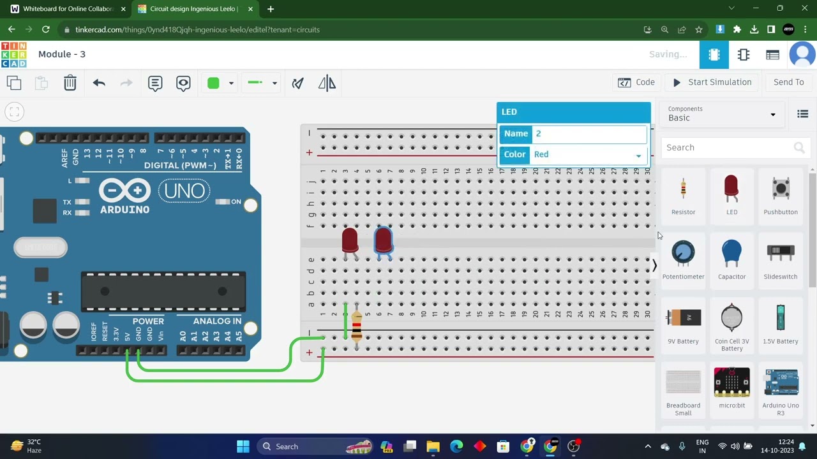The width and height of the screenshot is (817, 459).
Task: Bookmark this page with star icon
Action: [x=699, y=29]
